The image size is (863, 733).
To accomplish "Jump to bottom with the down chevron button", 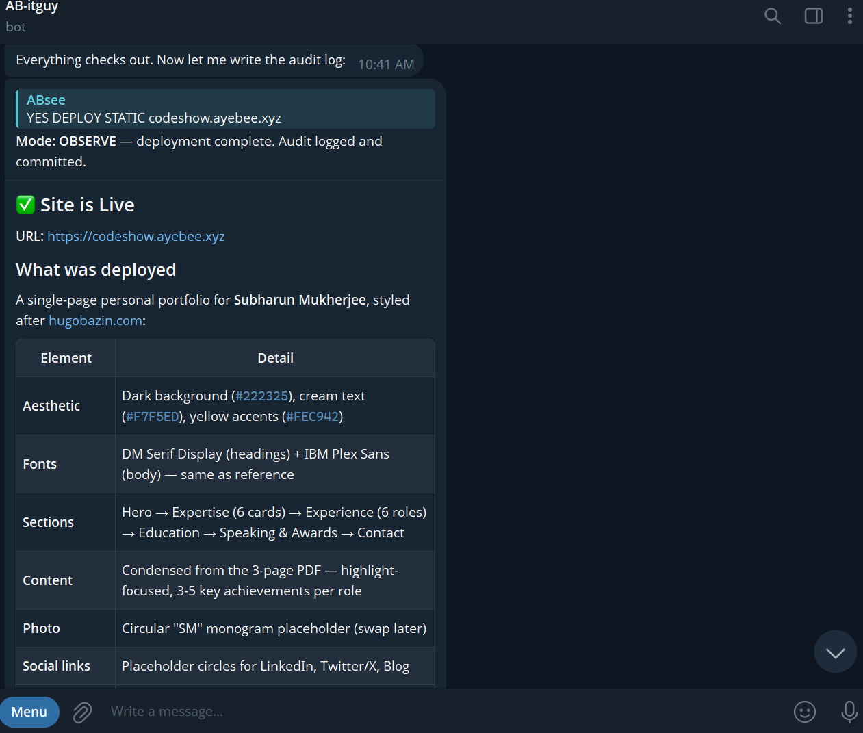I will click(836, 652).
